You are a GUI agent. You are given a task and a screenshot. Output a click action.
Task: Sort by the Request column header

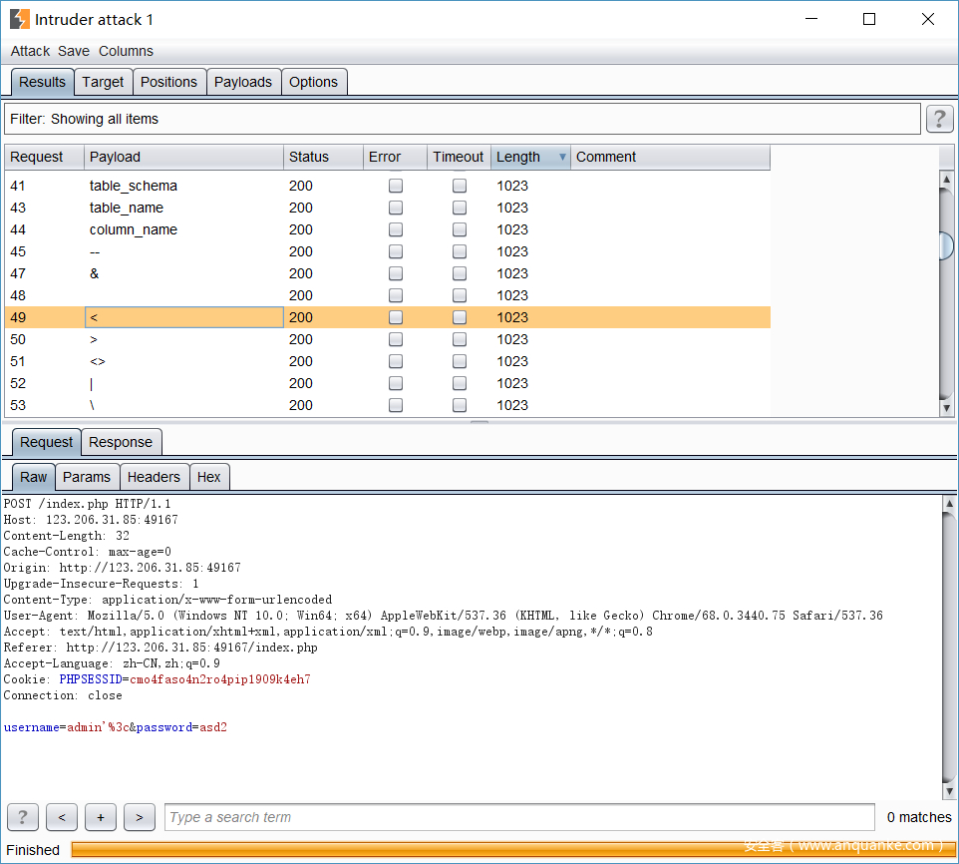44,158
